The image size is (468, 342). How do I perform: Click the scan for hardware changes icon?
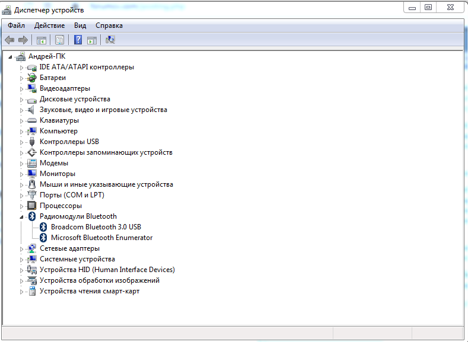pos(110,40)
